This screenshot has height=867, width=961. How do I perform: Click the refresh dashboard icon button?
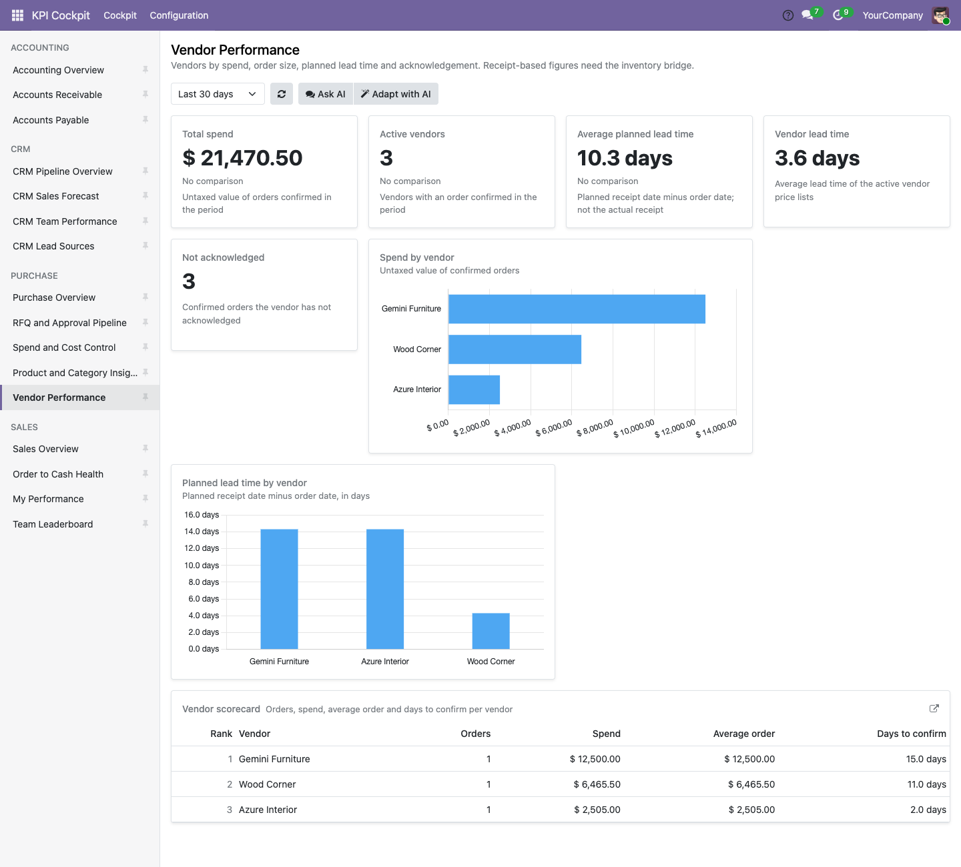pos(282,94)
